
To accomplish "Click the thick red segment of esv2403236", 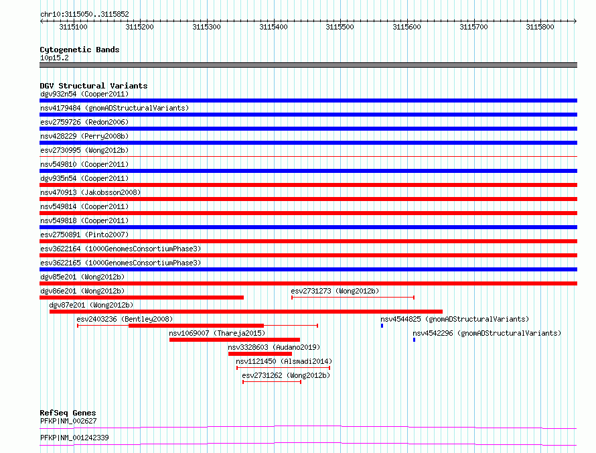I will coord(196,326).
